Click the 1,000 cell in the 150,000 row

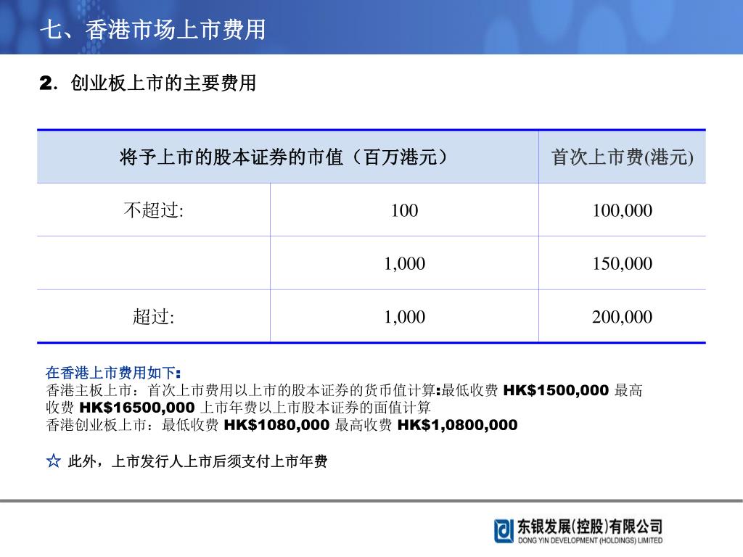click(404, 263)
